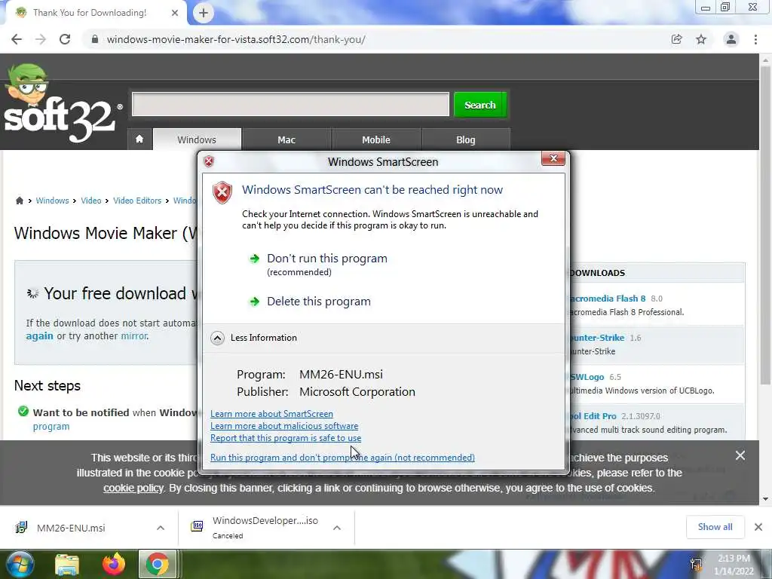Bookmark this page with the star icon
The image size is (772, 579).
[x=701, y=39]
